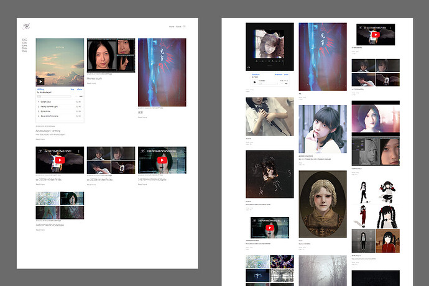Open the doll portrait in oval frame
This screenshot has width=429, height=286.
(x=322, y=204)
